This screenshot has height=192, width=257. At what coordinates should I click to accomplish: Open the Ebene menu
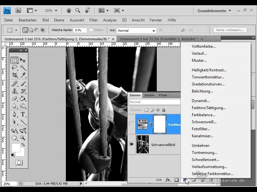pos(59,20)
